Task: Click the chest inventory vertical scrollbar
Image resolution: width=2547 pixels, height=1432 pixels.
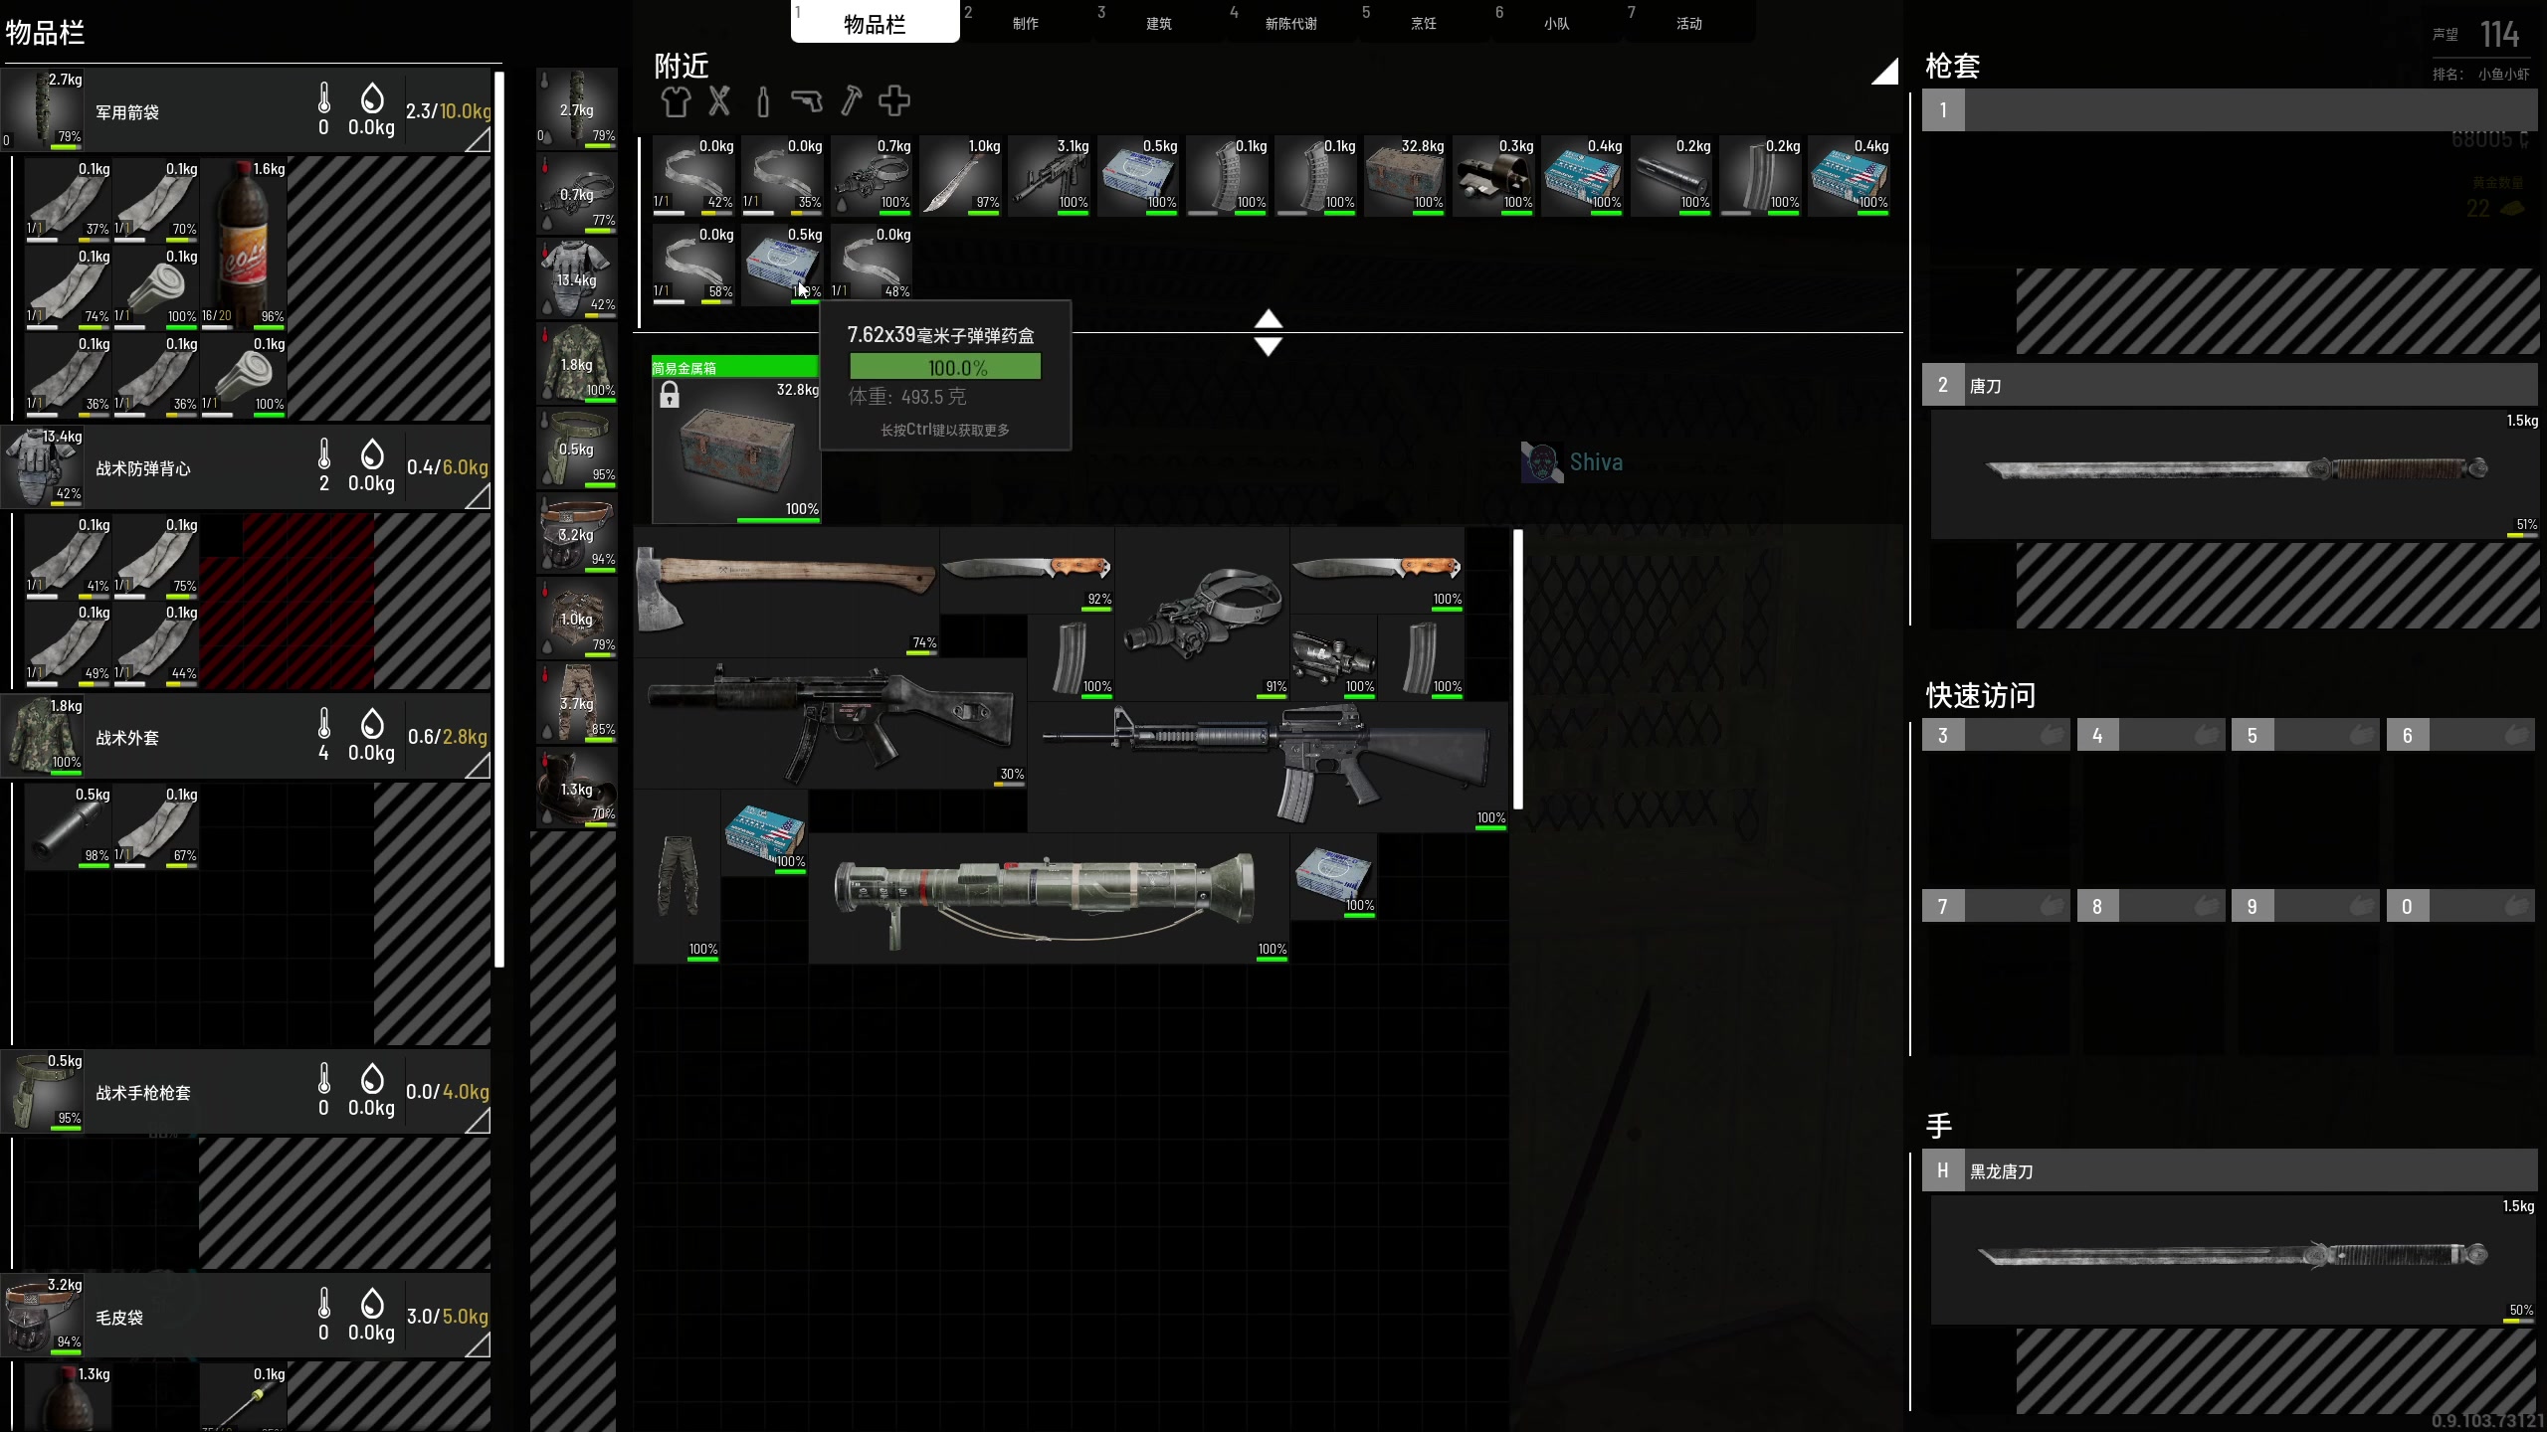Action: pos(1518,668)
